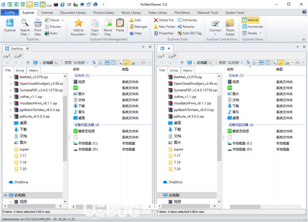Image resolution: width=308 pixels, height=222 pixels.
Task: Toggle the highlighted single-pane layout icon in the title bar
Action: pyautogui.click(x=30, y=4)
